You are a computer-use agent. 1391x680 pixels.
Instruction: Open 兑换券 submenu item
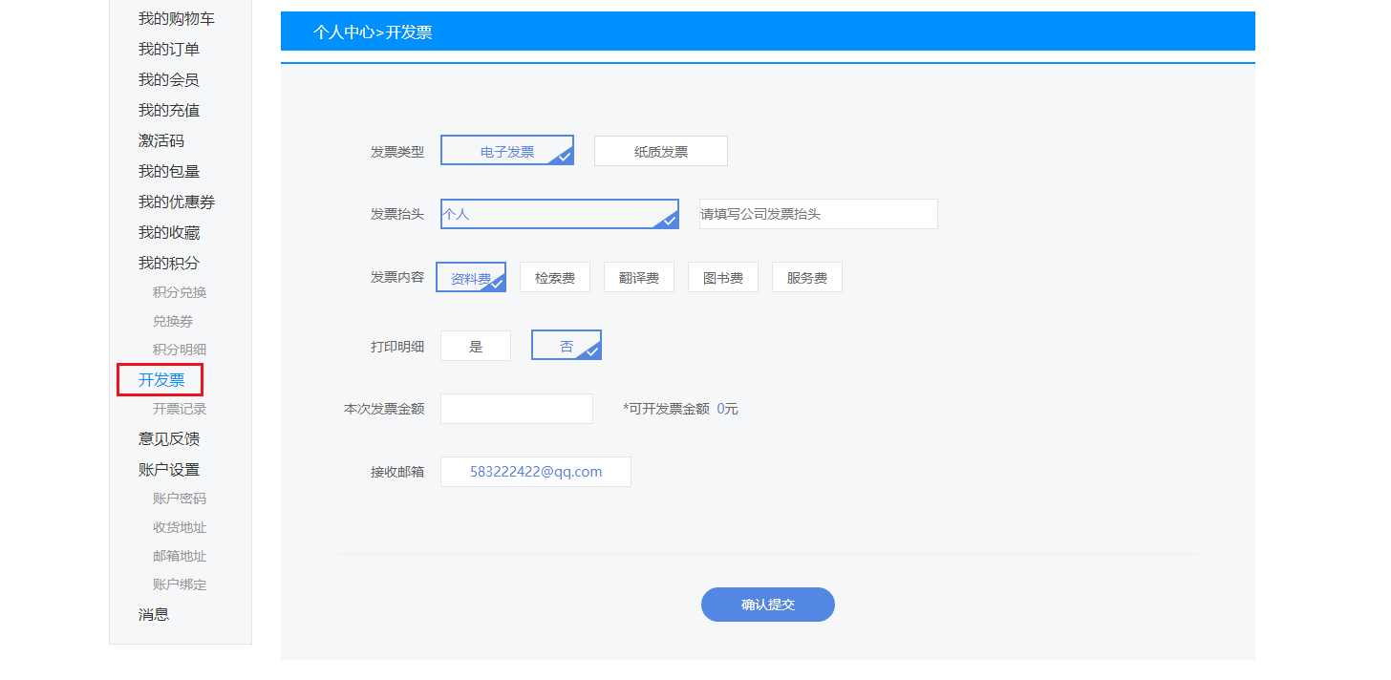point(173,321)
